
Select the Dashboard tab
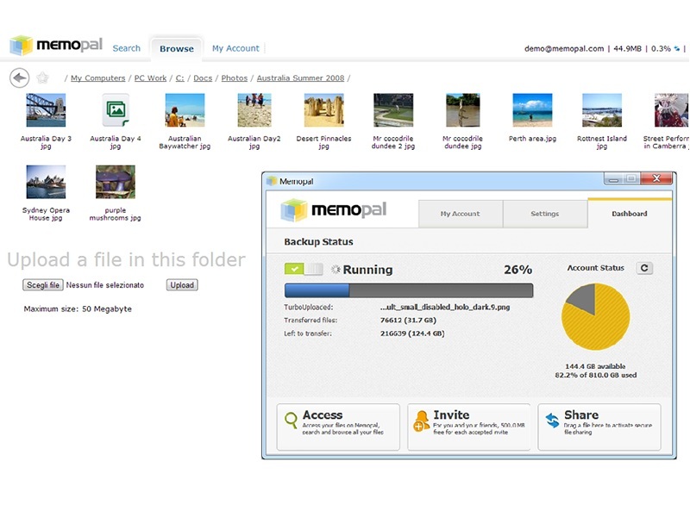630,214
